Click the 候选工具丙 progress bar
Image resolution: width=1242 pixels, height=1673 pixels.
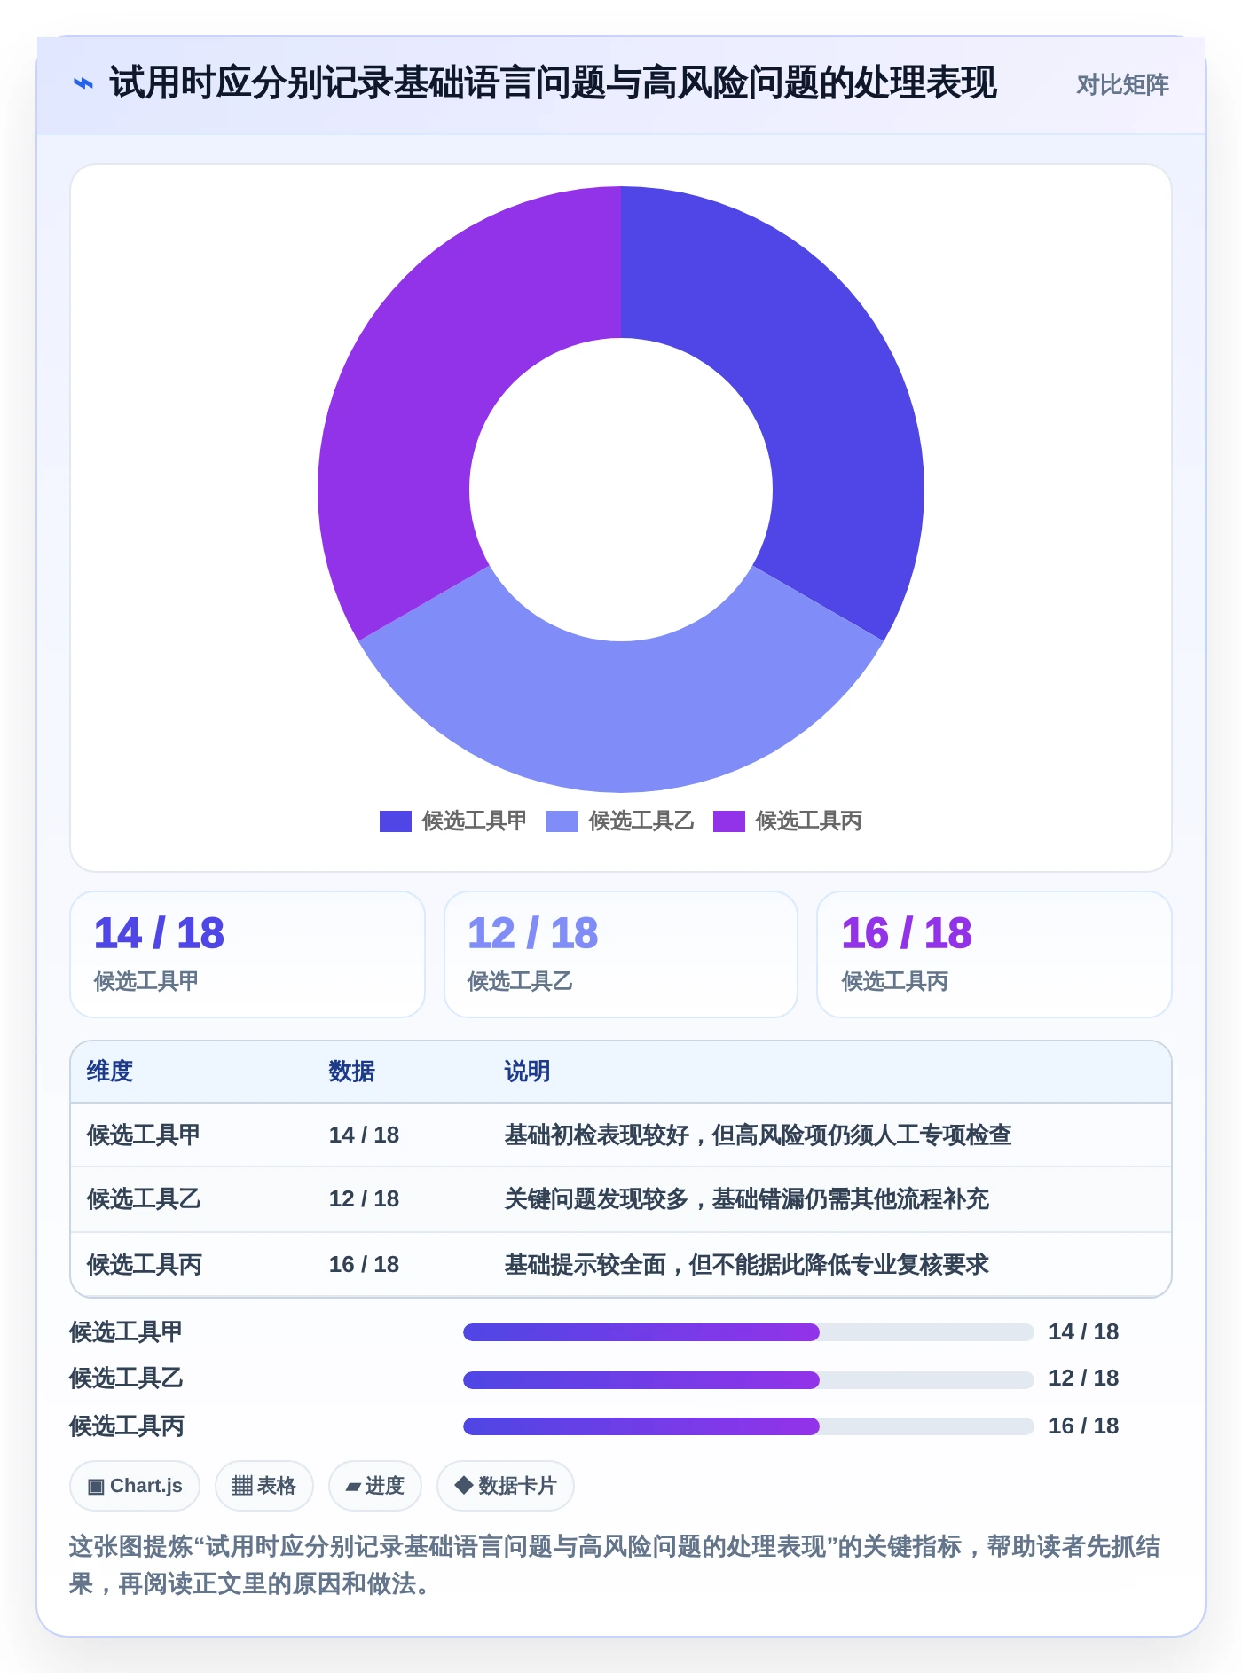click(749, 1426)
